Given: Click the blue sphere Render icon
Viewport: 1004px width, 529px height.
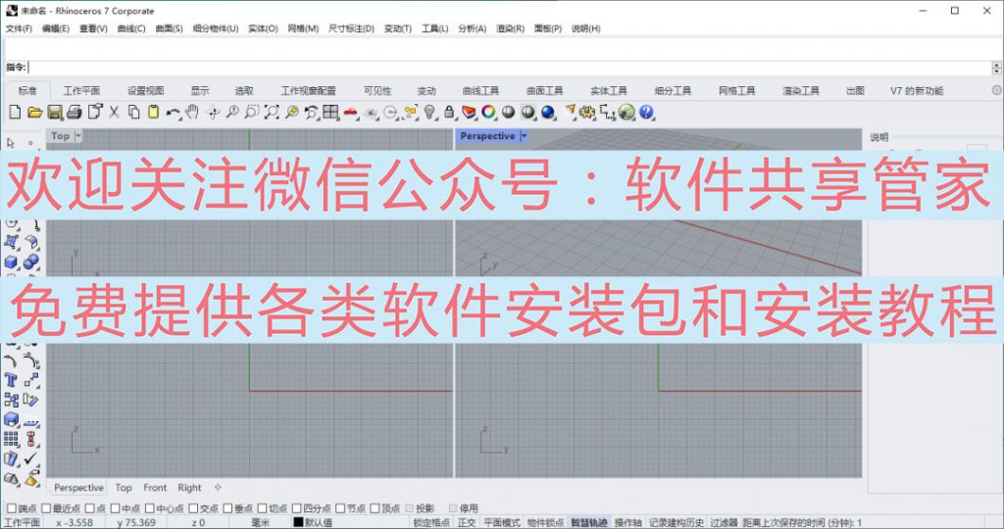Looking at the screenshot, I should click(x=547, y=113).
